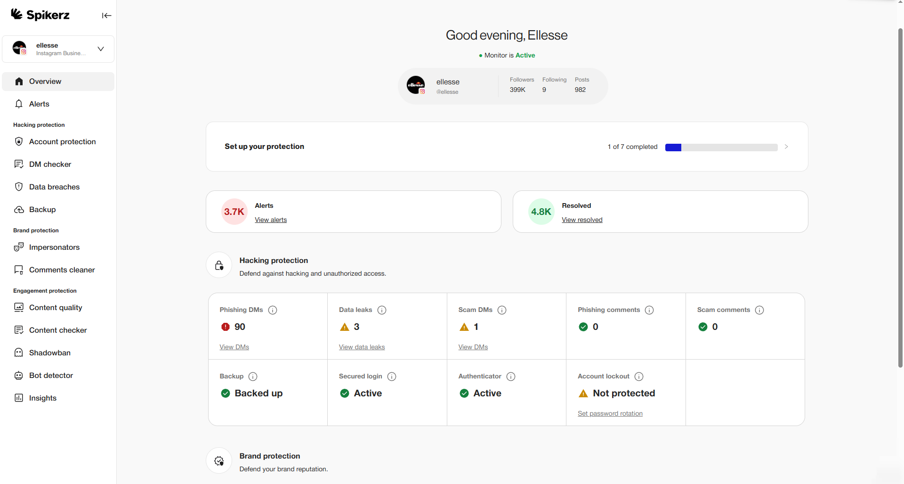Click the Hacking protection lock icon

219,265
